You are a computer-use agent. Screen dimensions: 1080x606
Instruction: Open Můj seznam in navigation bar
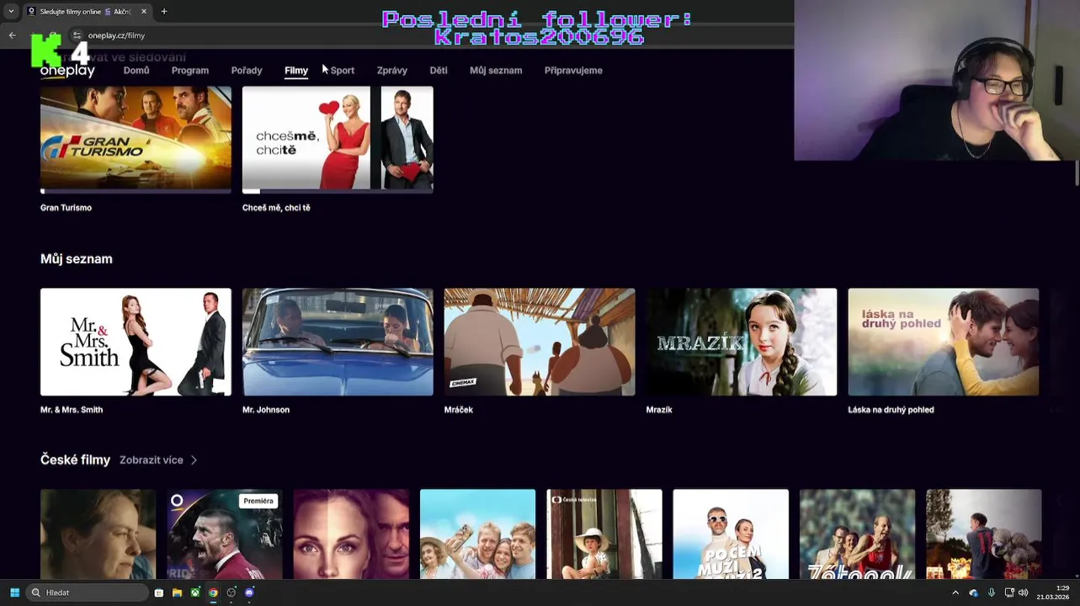coord(496,71)
